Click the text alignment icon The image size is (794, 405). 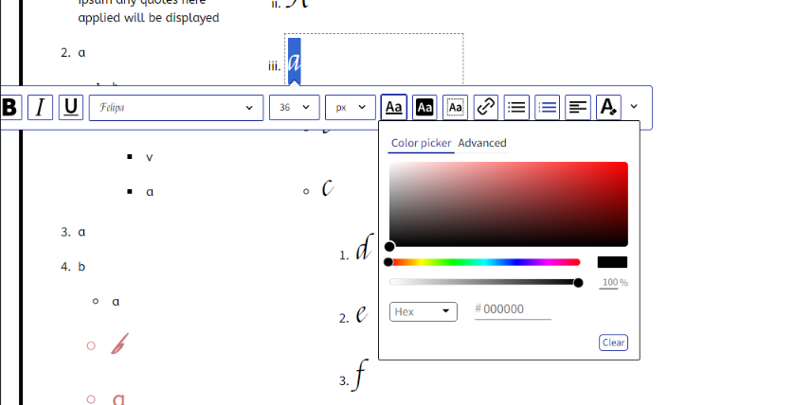[x=578, y=107]
